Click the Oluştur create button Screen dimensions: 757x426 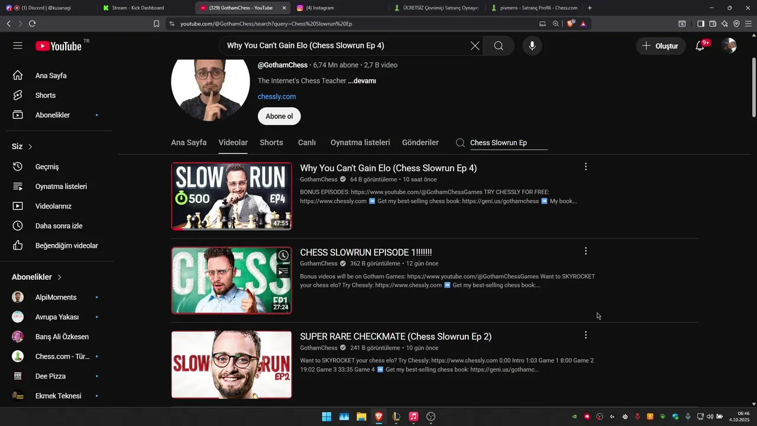point(661,46)
